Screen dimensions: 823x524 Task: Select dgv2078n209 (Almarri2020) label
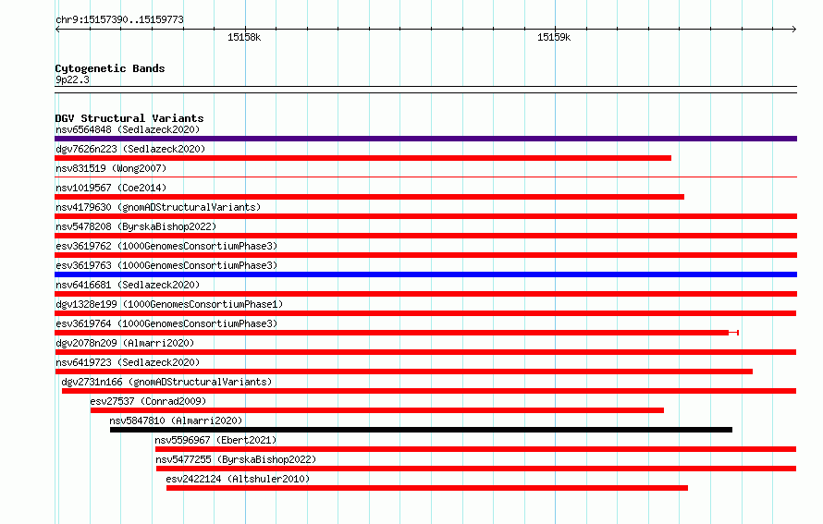point(125,343)
